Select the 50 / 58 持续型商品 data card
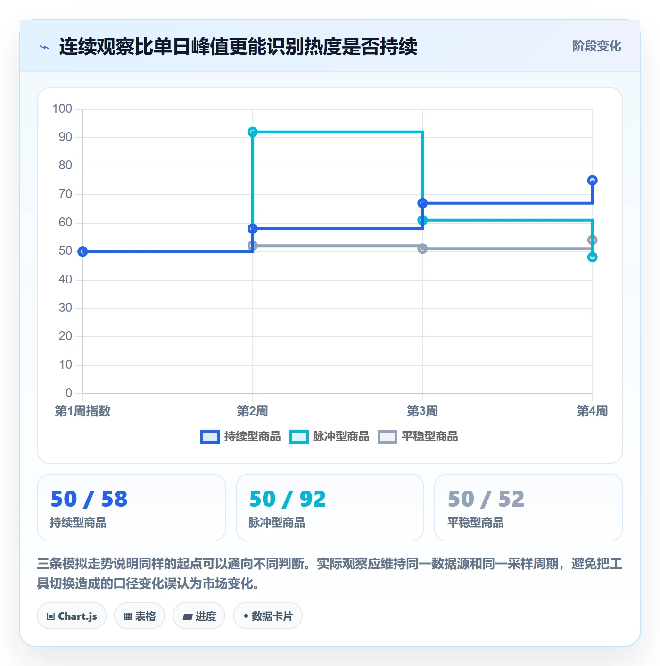This screenshot has height=666, width=660. tap(132, 508)
